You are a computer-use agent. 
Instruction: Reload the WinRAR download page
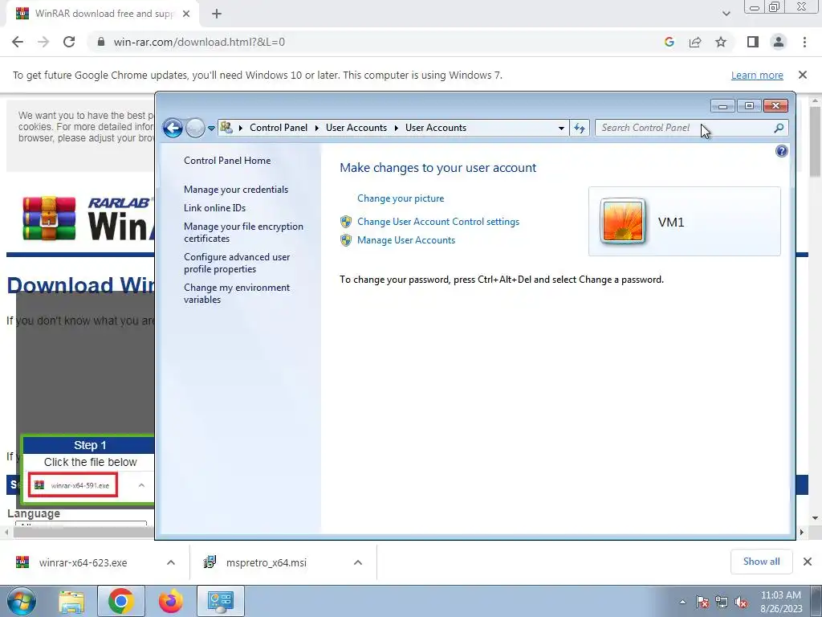tap(69, 42)
